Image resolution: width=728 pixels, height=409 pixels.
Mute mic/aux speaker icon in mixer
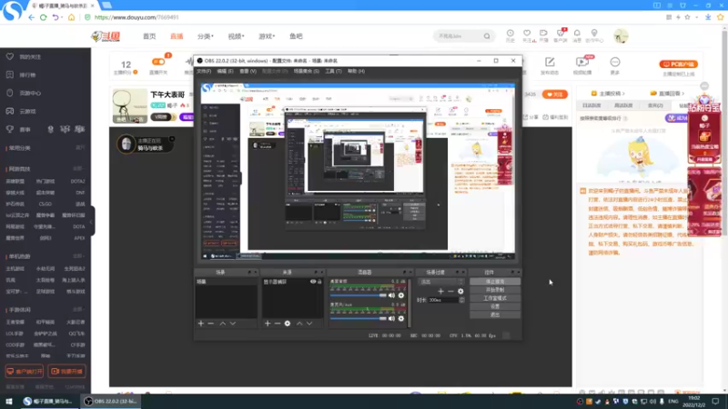(x=391, y=319)
